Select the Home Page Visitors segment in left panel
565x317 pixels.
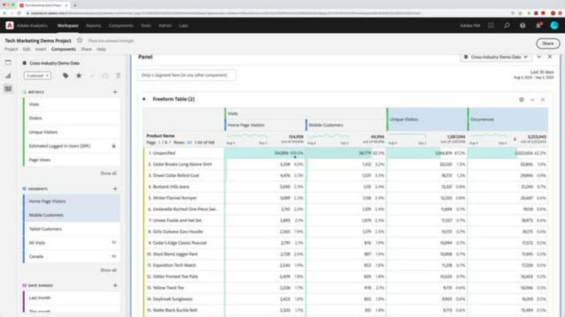click(x=72, y=201)
